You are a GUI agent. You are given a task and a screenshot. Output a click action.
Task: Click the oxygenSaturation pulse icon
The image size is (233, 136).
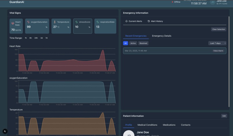point(28,22)
